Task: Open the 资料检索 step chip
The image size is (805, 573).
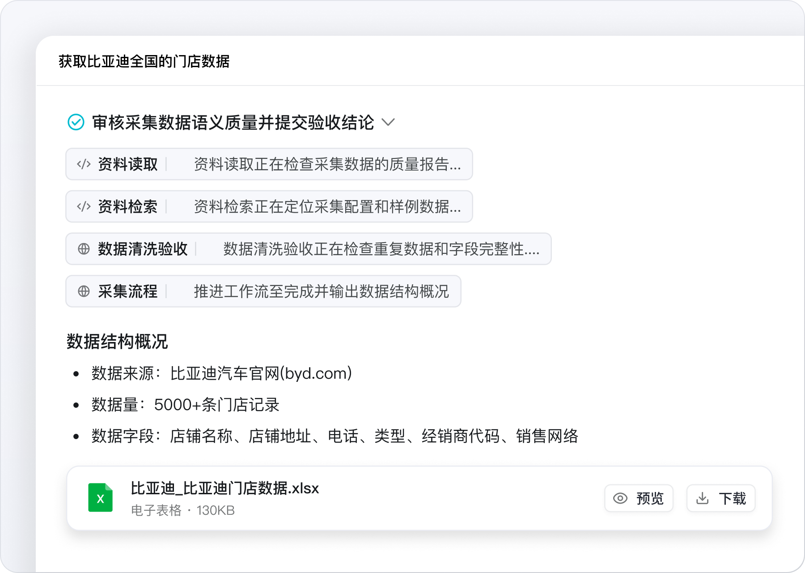Action: [x=269, y=206]
